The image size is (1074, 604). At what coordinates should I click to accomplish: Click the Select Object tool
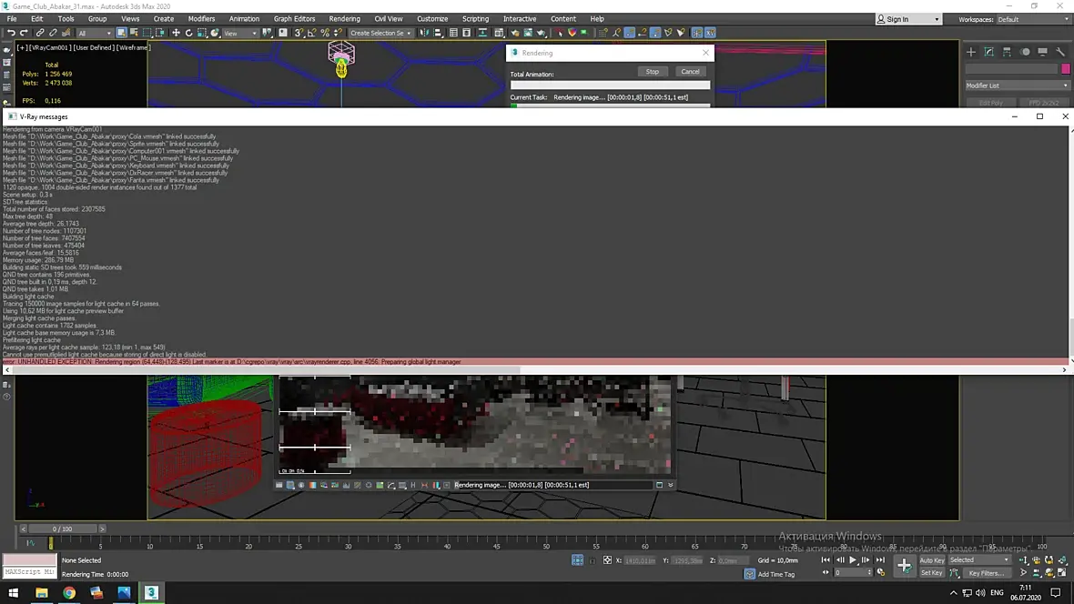click(121, 33)
